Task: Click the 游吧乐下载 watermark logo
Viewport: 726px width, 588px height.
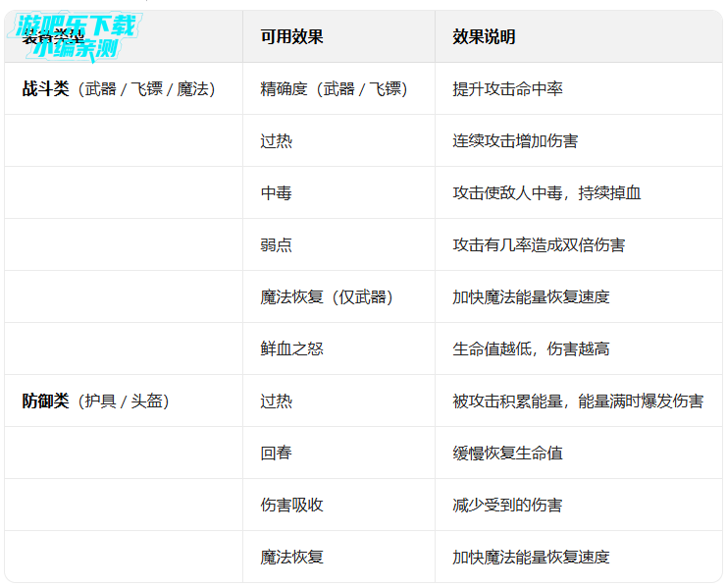Action: tap(76, 35)
